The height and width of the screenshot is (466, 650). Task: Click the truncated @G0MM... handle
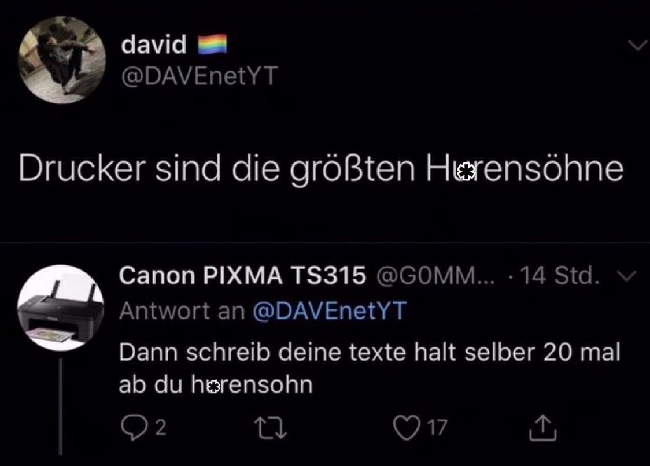(x=435, y=275)
